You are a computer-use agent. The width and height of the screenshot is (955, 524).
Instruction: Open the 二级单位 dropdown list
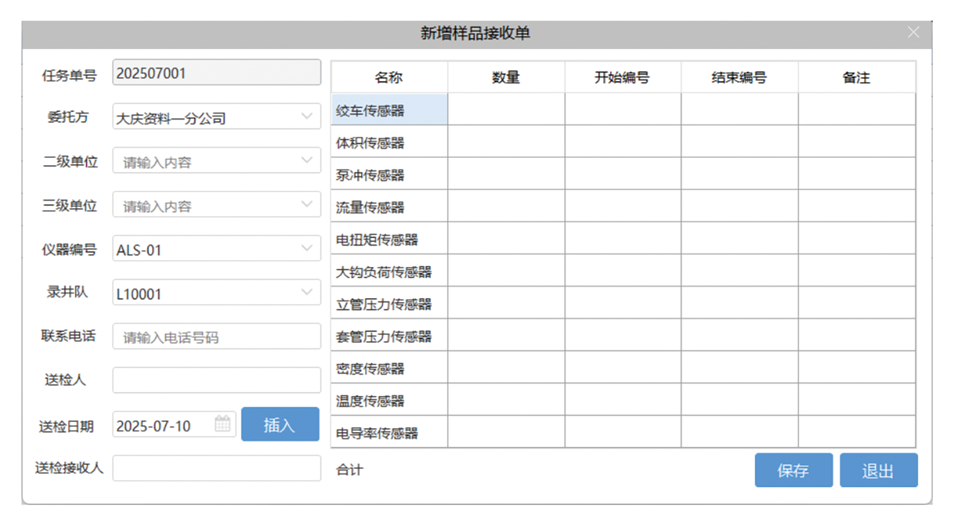tap(307, 160)
